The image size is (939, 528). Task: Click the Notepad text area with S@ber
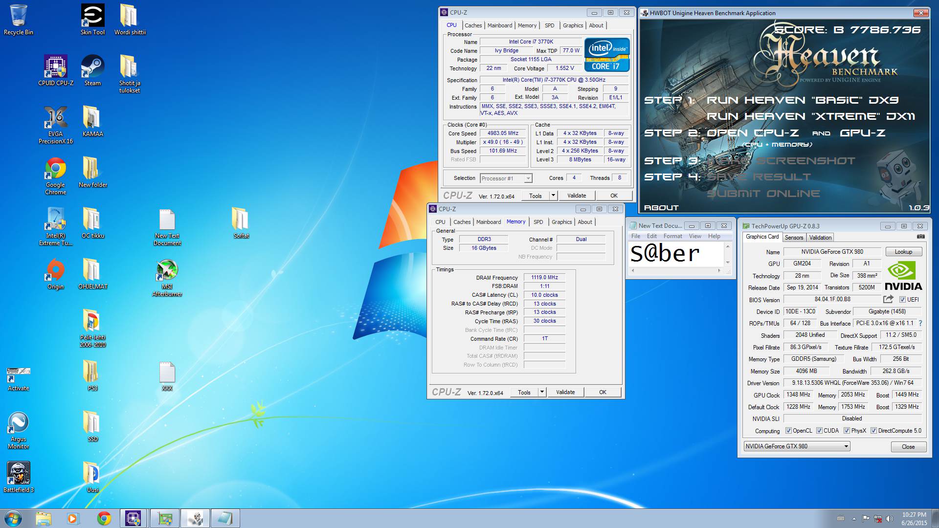pyautogui.click(x=676, y=254)
